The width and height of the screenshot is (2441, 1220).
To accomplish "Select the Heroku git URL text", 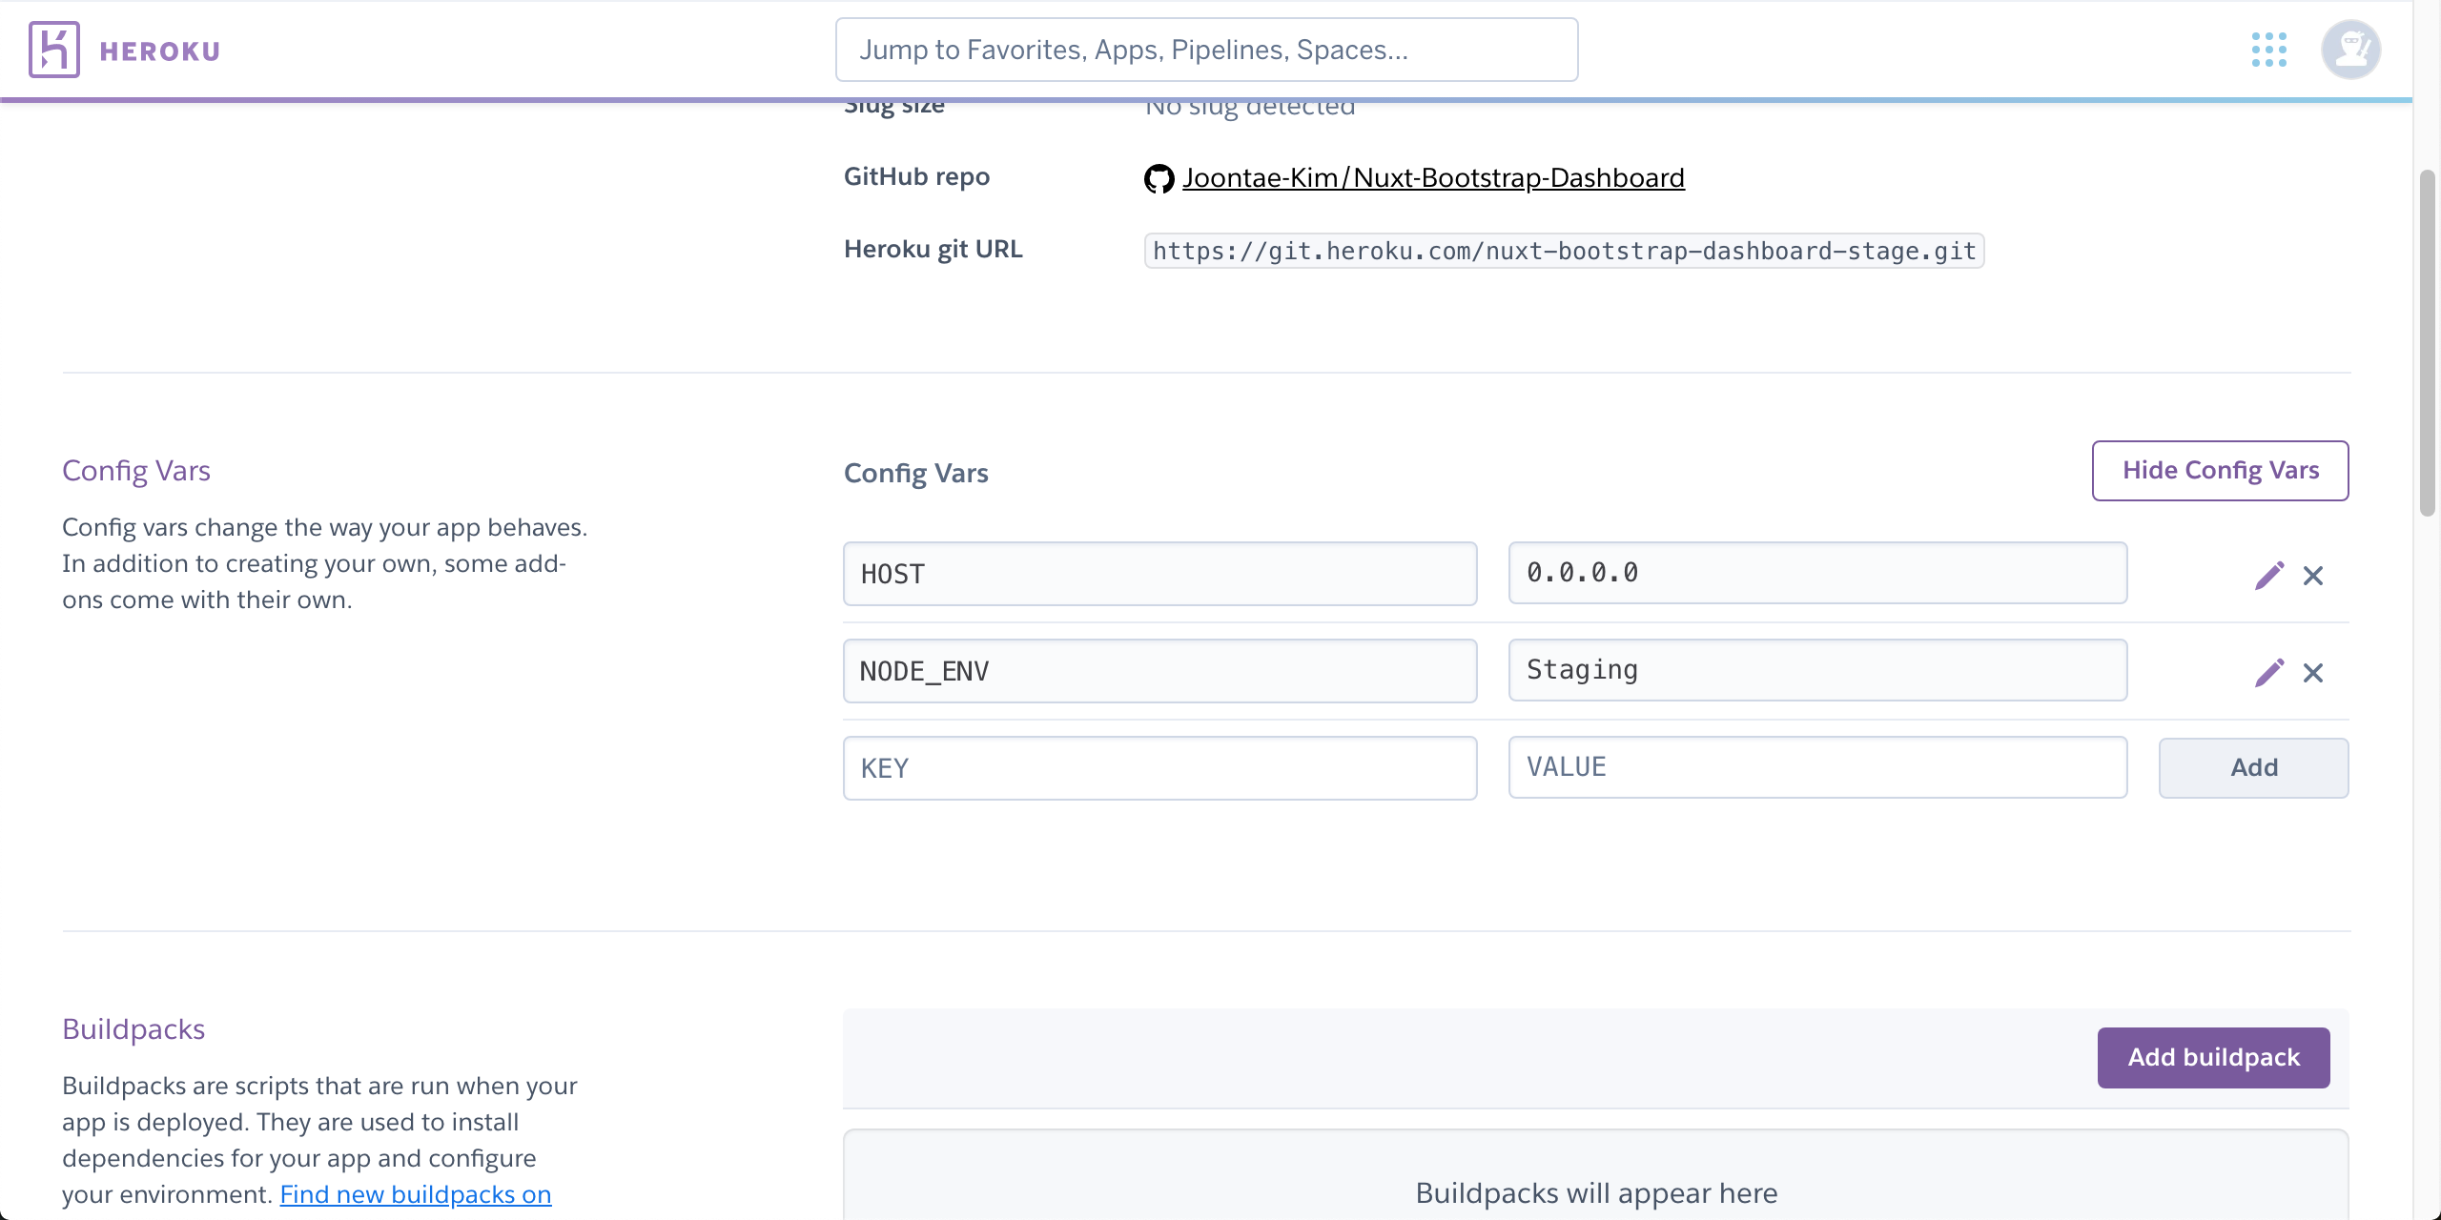I will (1564, 251).
